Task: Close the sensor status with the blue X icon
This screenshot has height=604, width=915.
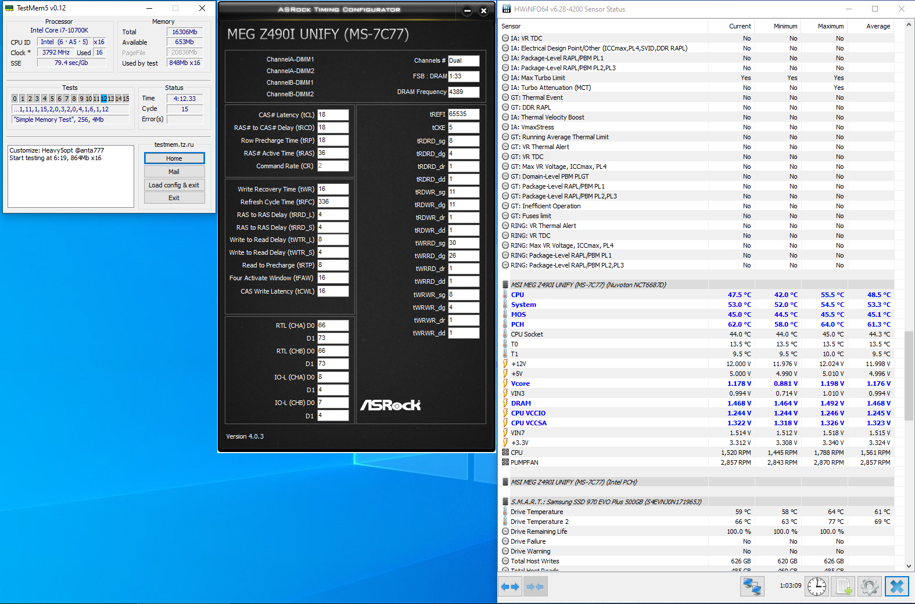Action: [x=896, y=587]
